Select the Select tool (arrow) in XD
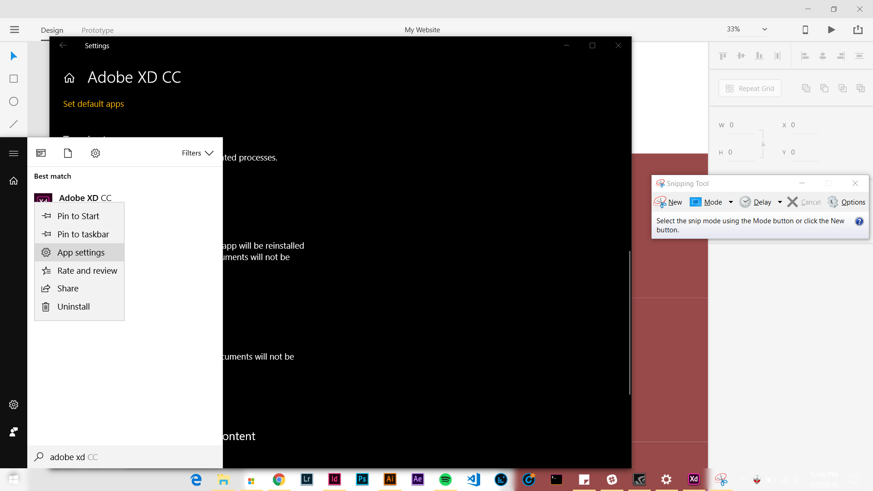The height and width of the screenshot is (491, 873). [x=14, y=56]
